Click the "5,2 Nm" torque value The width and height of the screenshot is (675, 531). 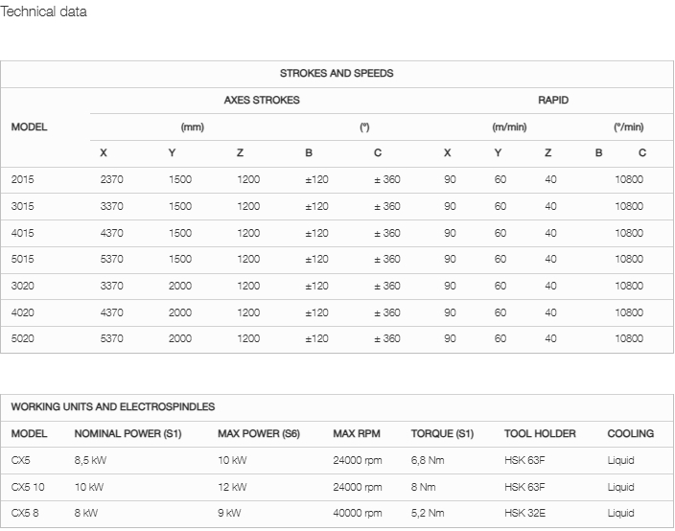tap(427, 513)
